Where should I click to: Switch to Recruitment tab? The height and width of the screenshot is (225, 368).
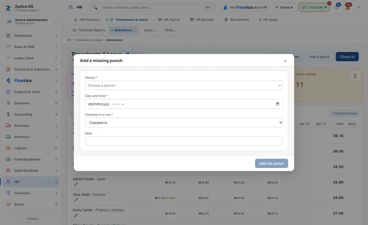237,20
